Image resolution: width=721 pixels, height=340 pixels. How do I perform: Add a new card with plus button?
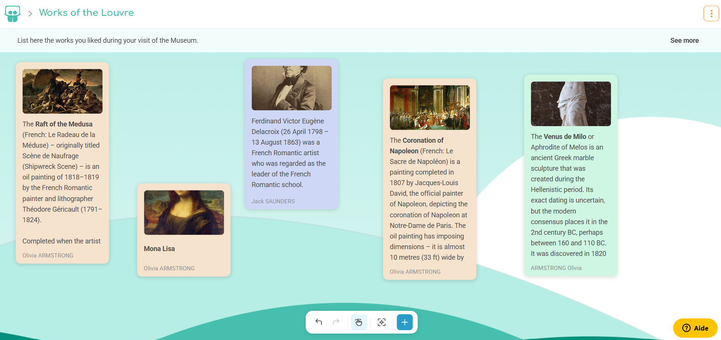tap(405, 322)
